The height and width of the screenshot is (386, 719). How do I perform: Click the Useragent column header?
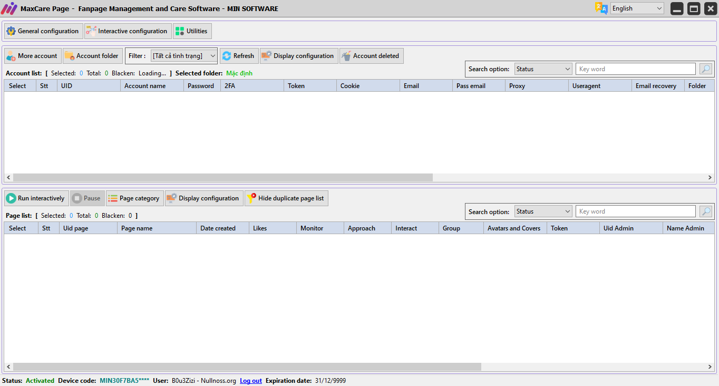(600, 86)
